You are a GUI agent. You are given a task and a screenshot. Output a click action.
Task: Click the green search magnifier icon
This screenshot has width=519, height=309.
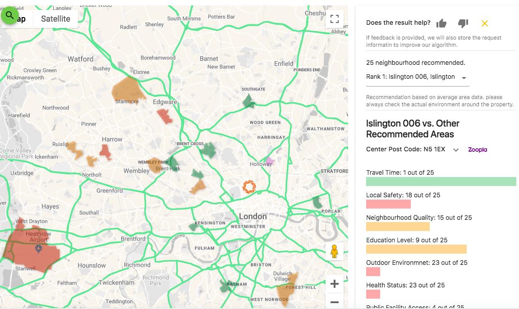[10, 15]
